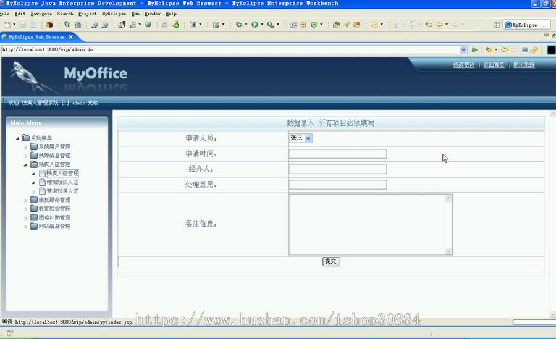
Task: Click the browser favorites star icon
Action: (x=489, y=49)
